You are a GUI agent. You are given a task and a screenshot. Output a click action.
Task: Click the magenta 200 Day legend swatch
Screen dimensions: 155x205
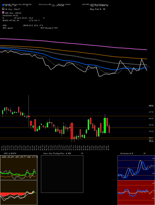(x=3, y=12)
